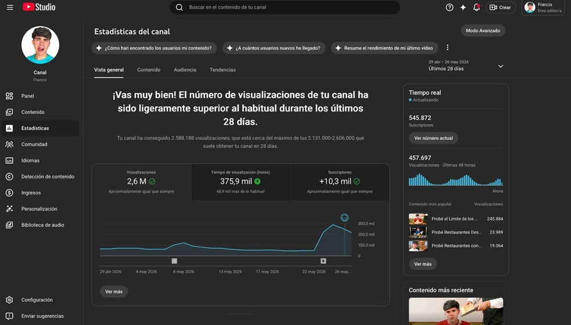
Task: Click the YouTube Studio logo
Action: tap(39, 7)
